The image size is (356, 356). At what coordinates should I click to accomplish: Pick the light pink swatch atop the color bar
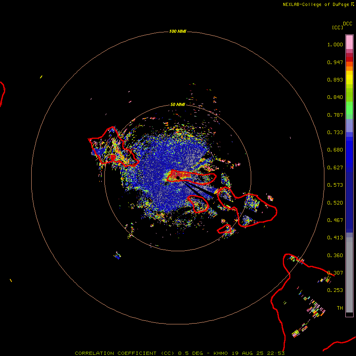(349, 42)
